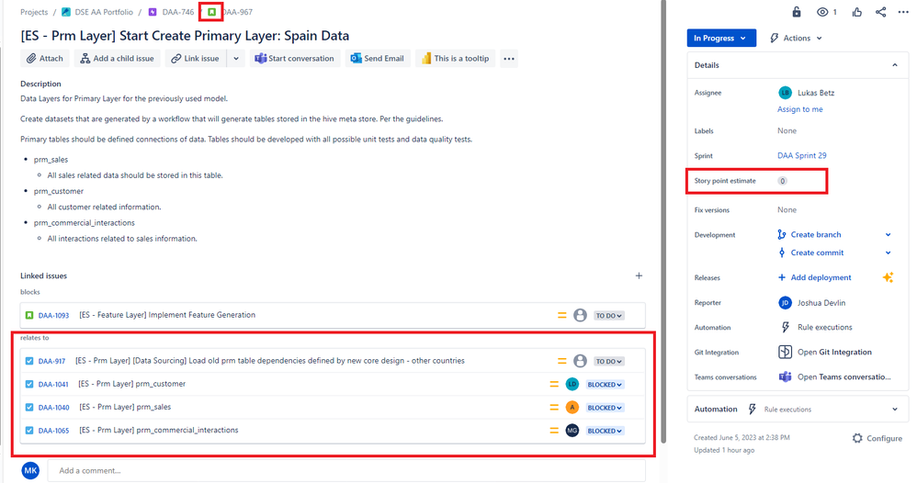Viewport: 917px width, 483px height.
Task: Open the BLOCKED dropdown for DAA-1065
Action: click(605, 431)
